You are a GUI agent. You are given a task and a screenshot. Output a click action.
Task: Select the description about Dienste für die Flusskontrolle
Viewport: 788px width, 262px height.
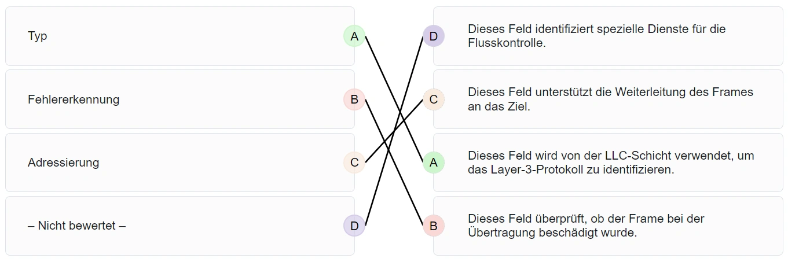click(608, 36)
